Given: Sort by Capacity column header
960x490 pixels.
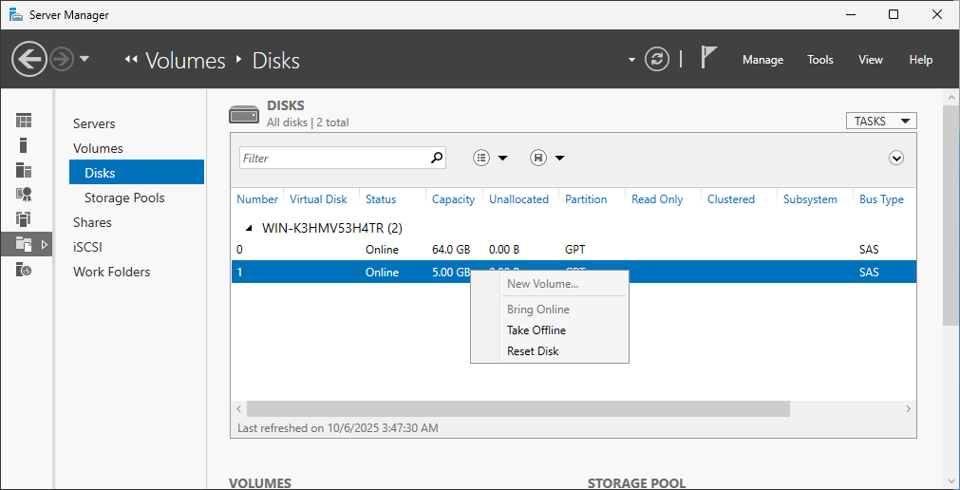Looking at the screenshot, I should tap(453, 199).
